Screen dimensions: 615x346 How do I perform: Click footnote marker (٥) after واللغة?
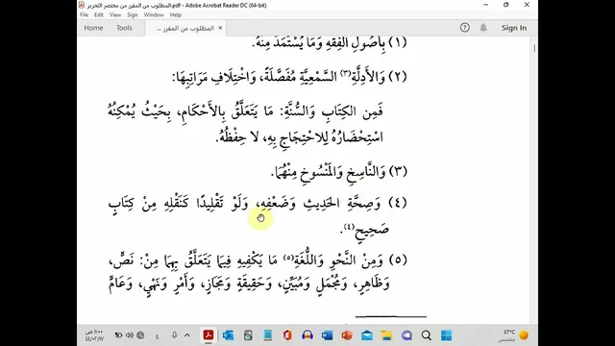pyautogui.click(x=288, y=258)
